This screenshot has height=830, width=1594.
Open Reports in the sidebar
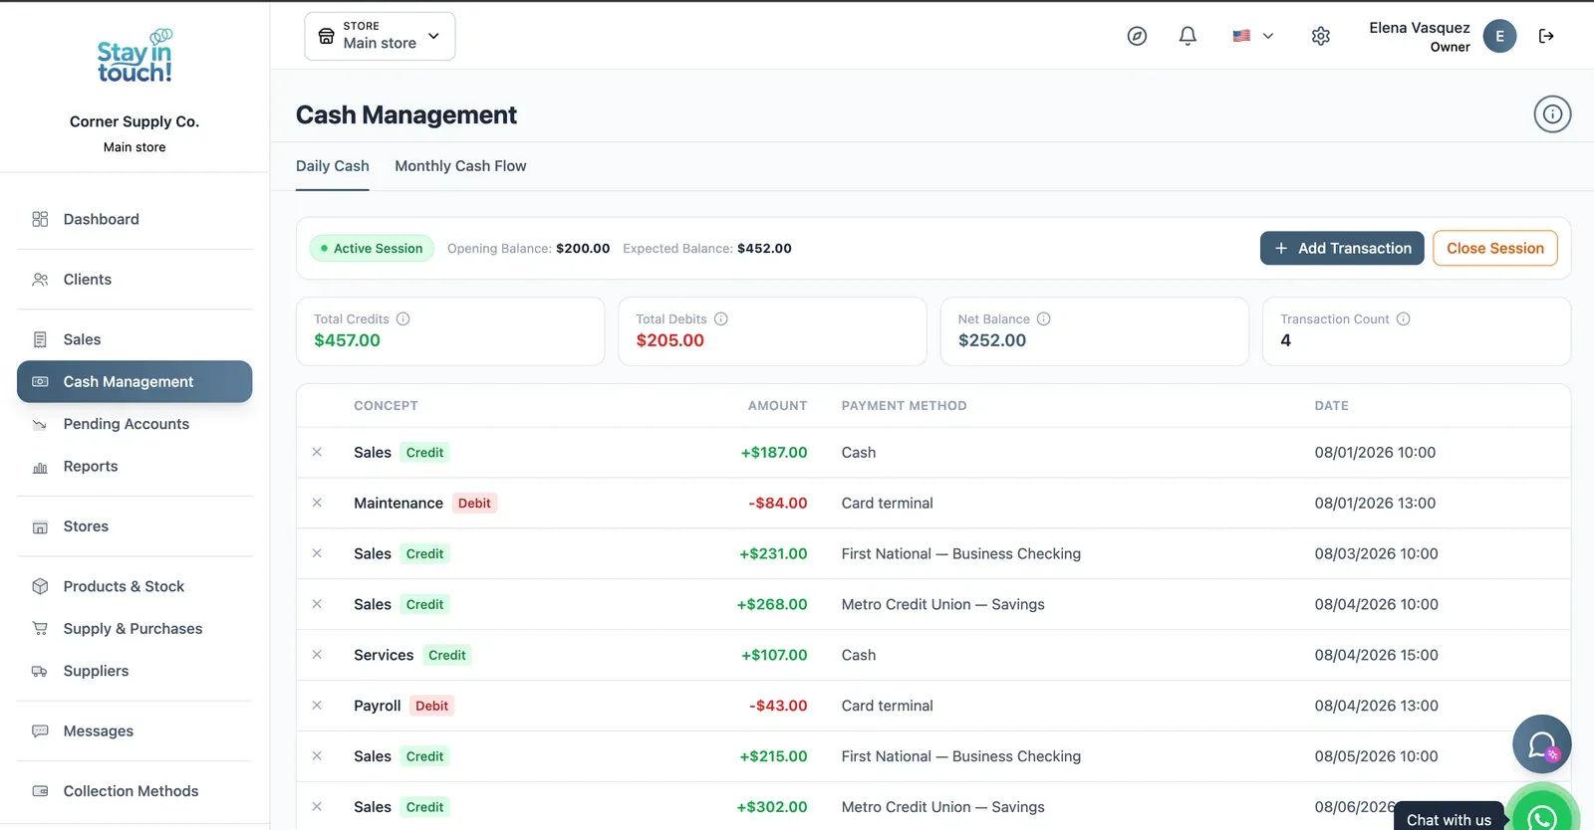[134, 466]
